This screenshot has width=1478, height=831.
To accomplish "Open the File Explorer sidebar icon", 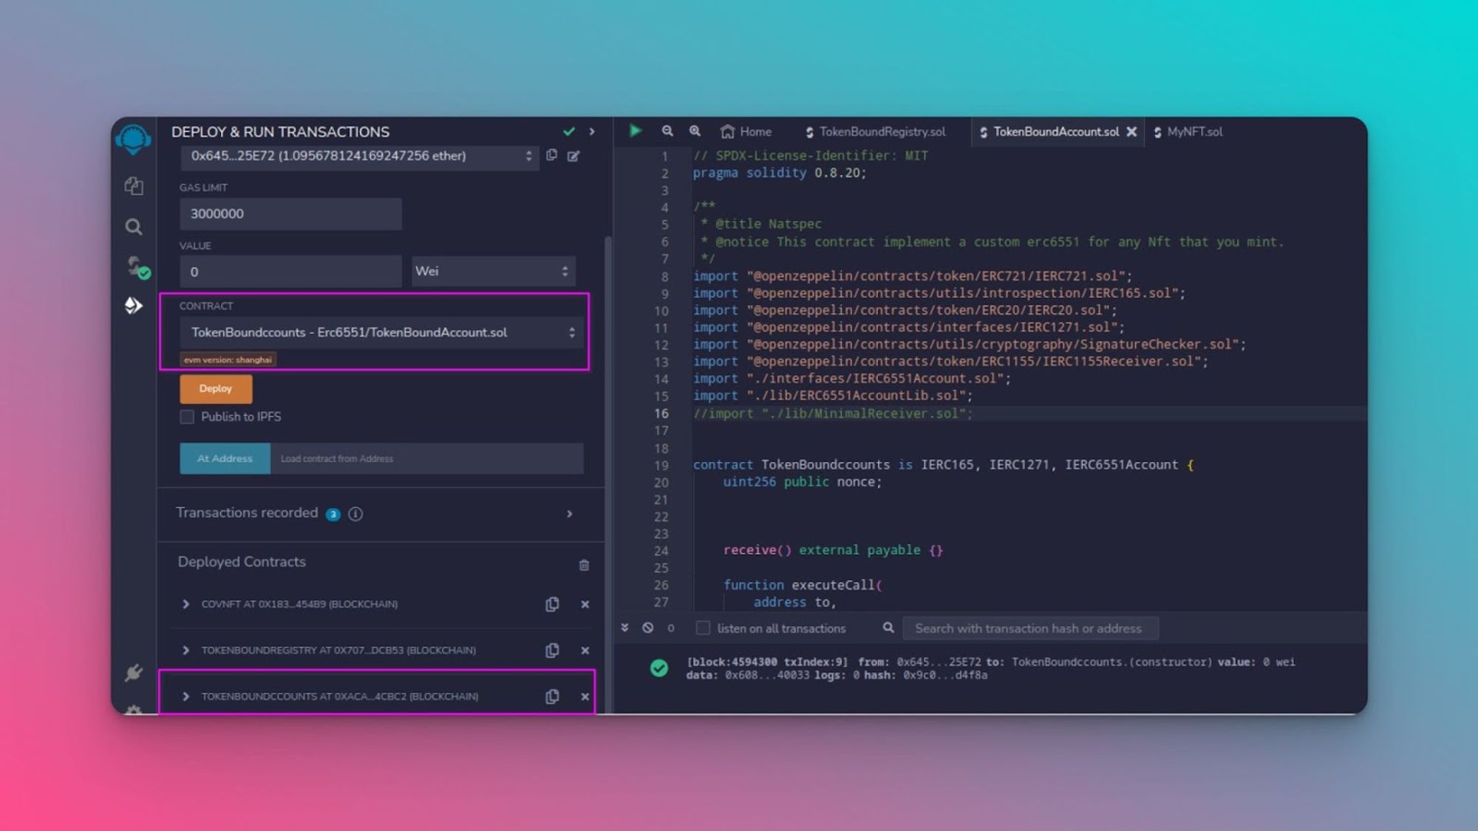I will (x=134, y=185).
